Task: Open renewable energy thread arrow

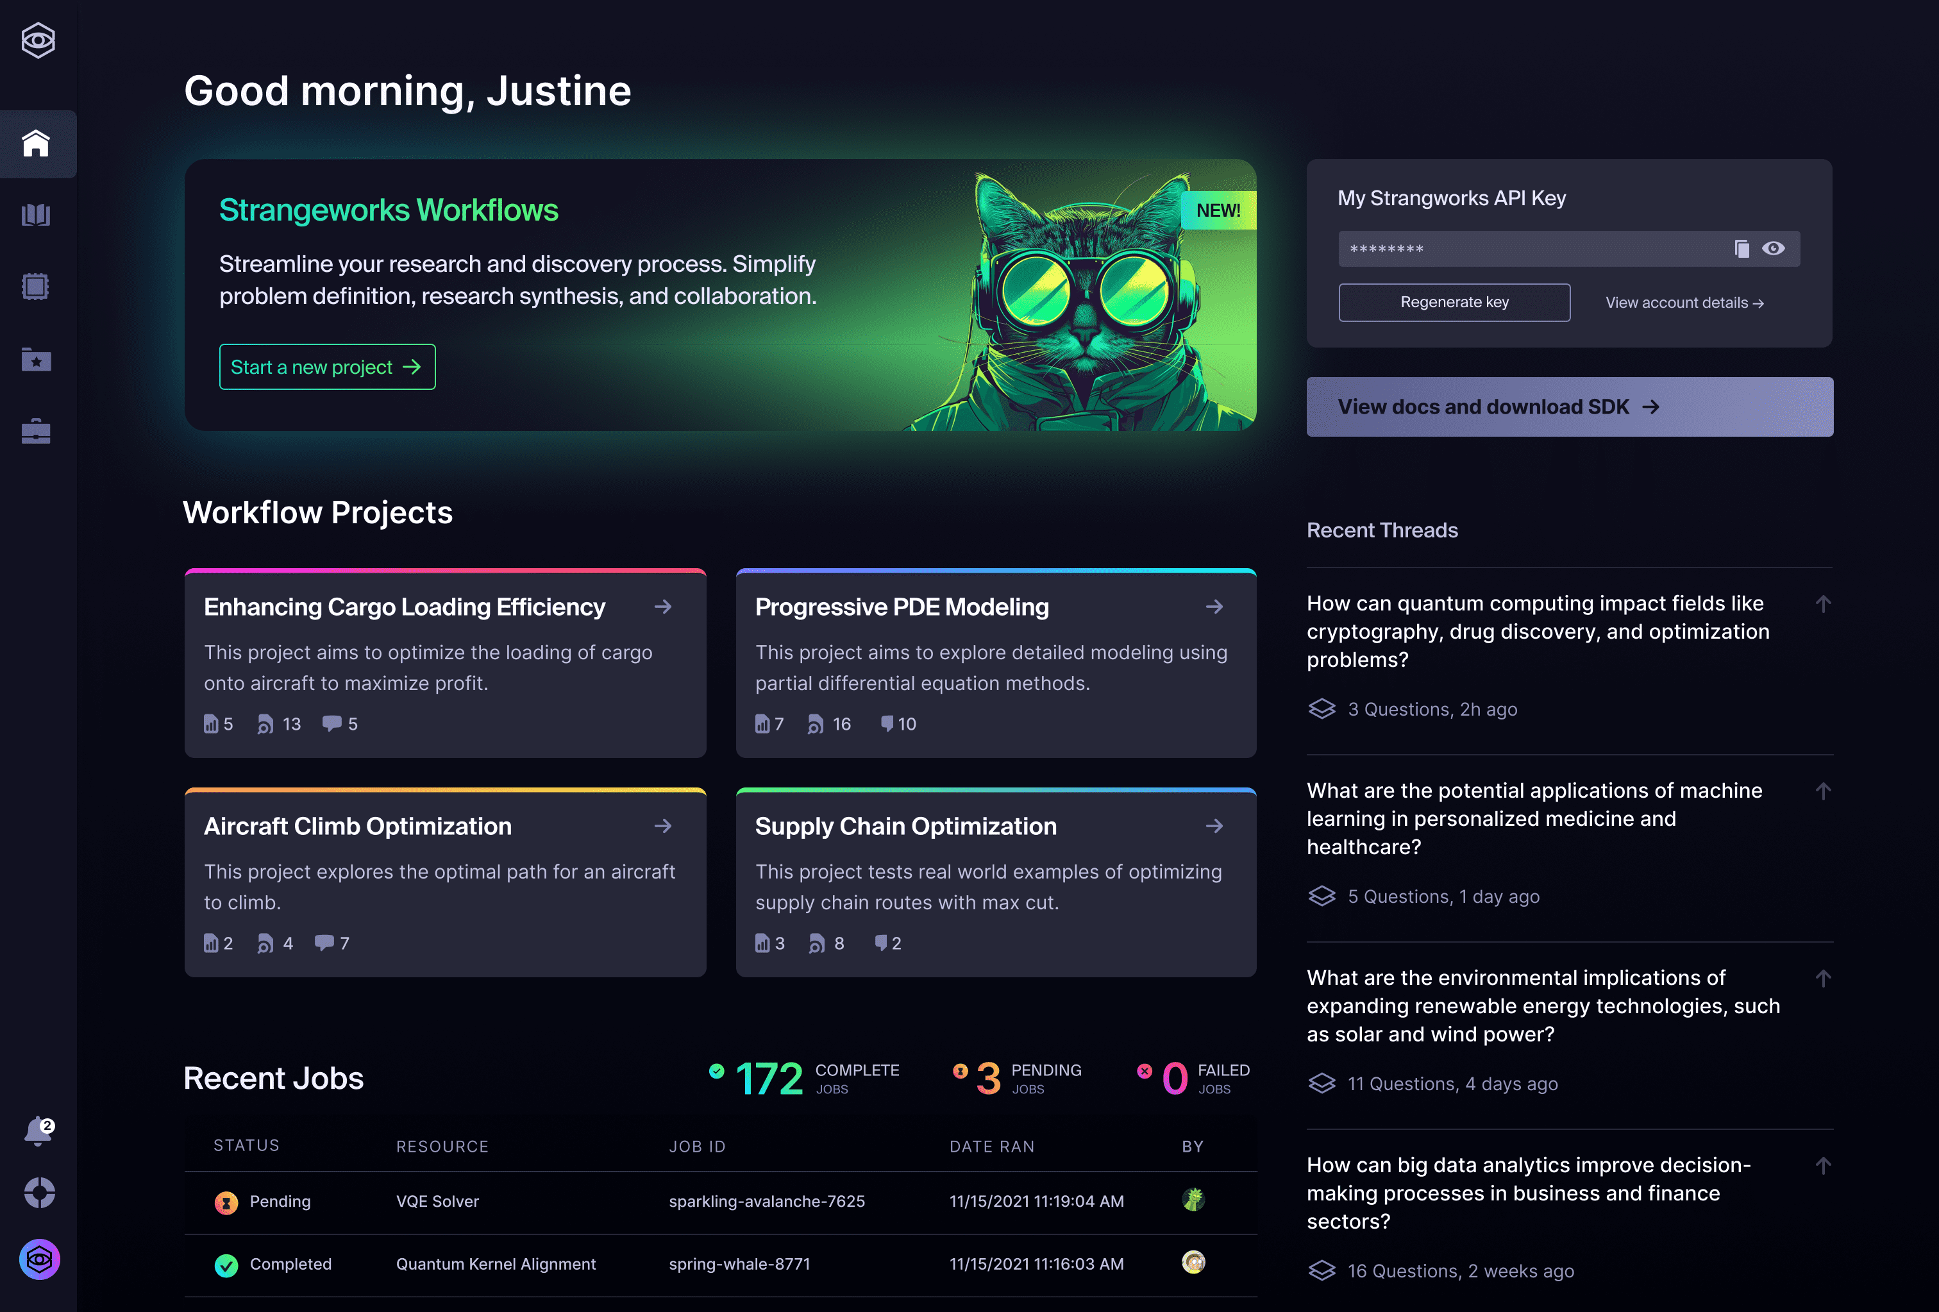Action: tap(1823, 978)
